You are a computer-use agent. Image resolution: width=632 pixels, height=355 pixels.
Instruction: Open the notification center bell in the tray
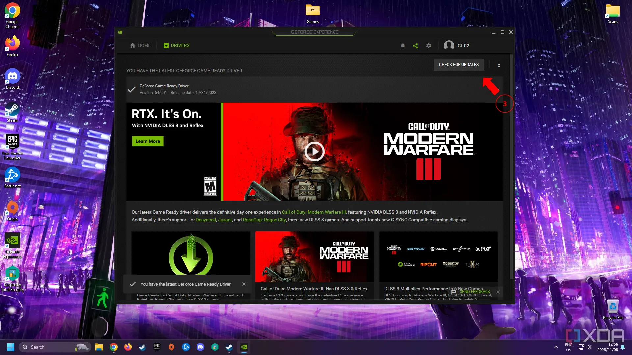point(623,347)
